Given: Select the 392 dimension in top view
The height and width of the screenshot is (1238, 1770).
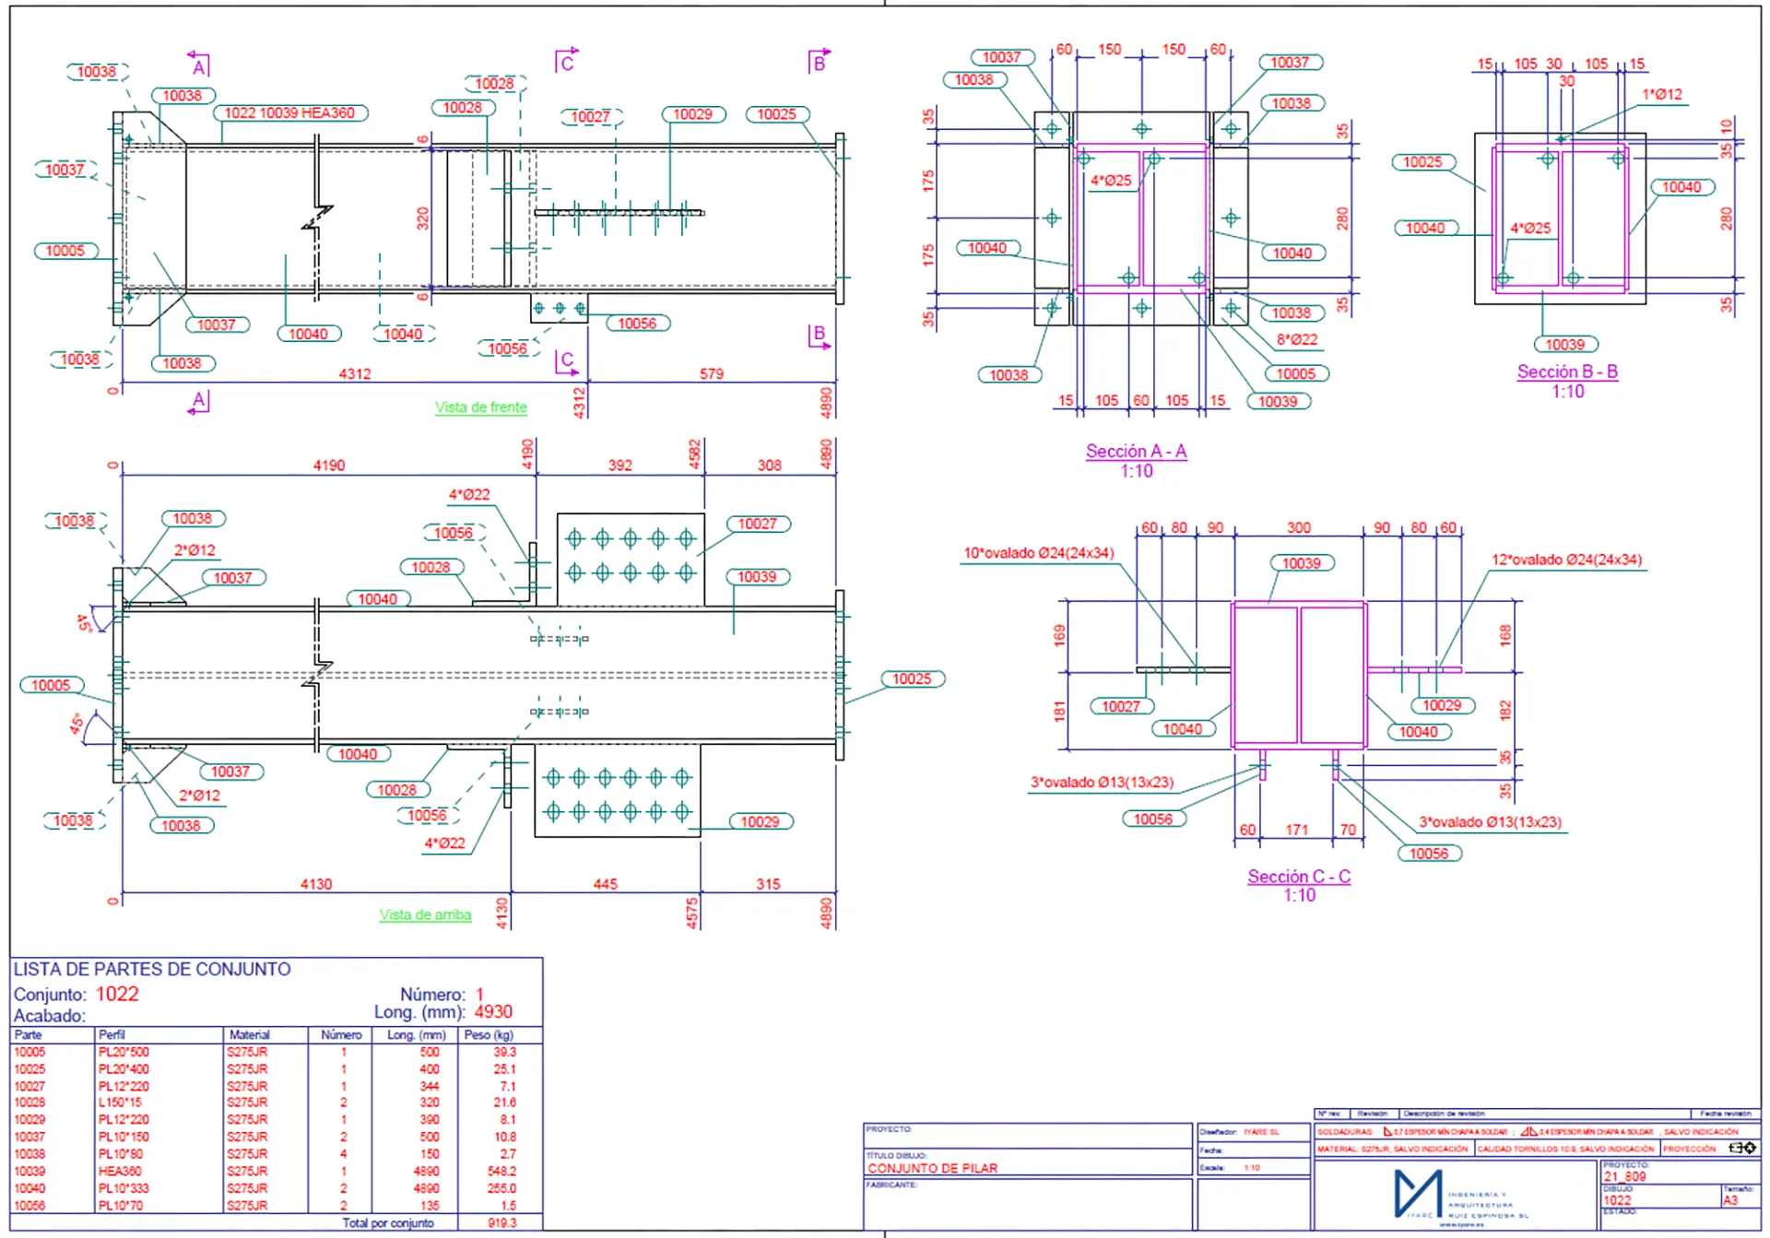Looking at the screenshot, I should [620, 466].
